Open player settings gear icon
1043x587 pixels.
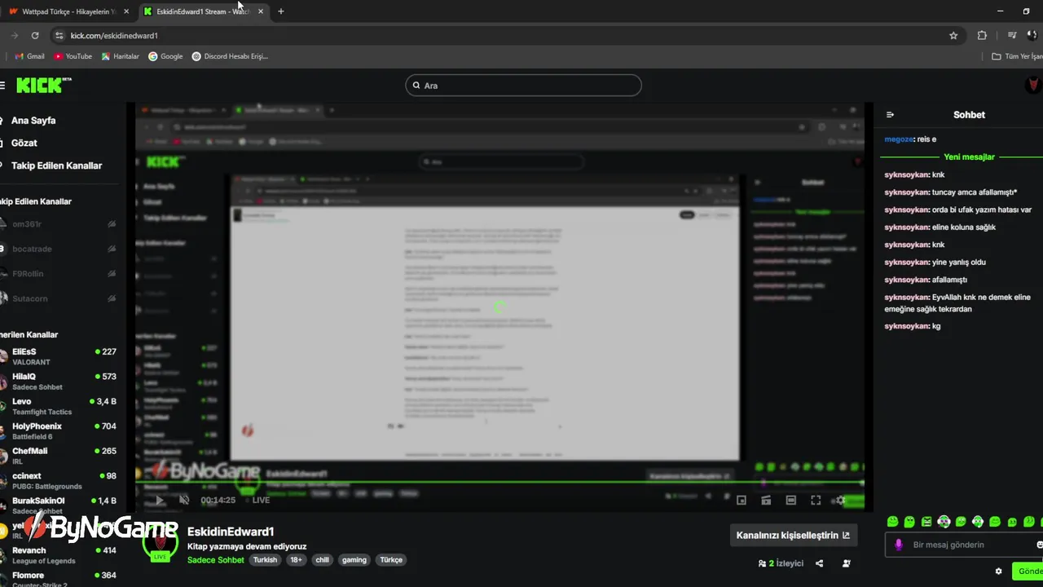pyautogui.click(x=841, y=501)
